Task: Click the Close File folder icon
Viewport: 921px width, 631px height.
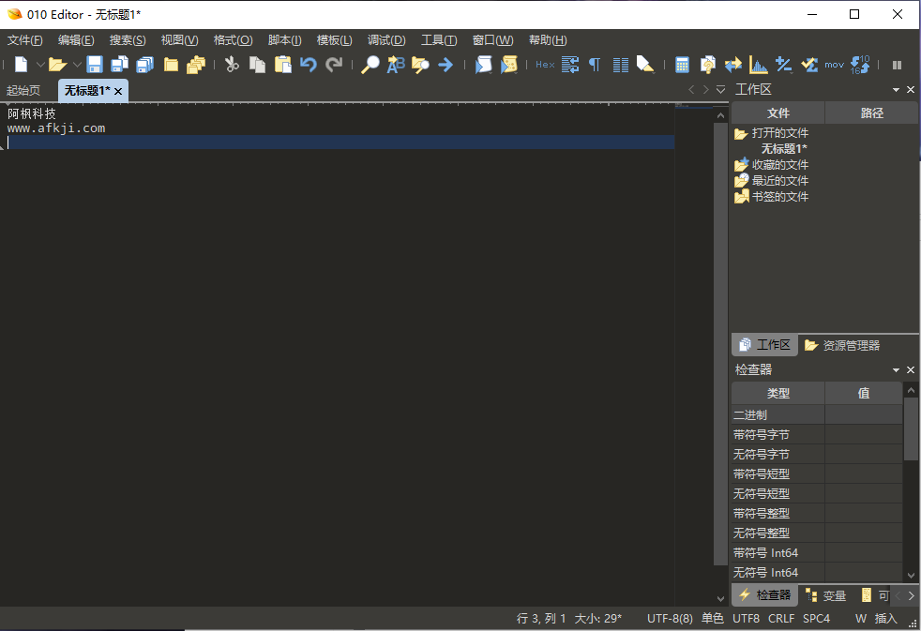Action: tap(171, 65)
